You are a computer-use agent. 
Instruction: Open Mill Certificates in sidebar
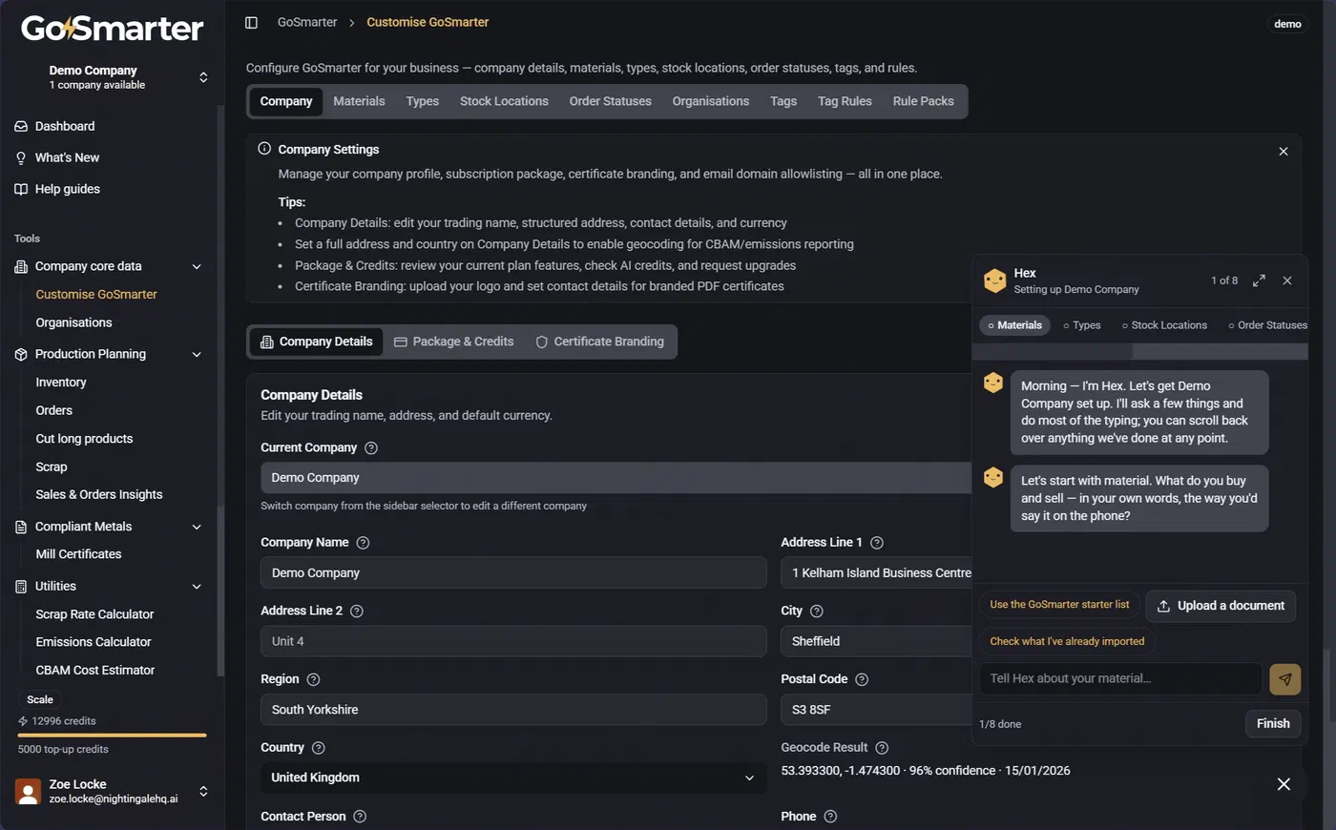78,554
